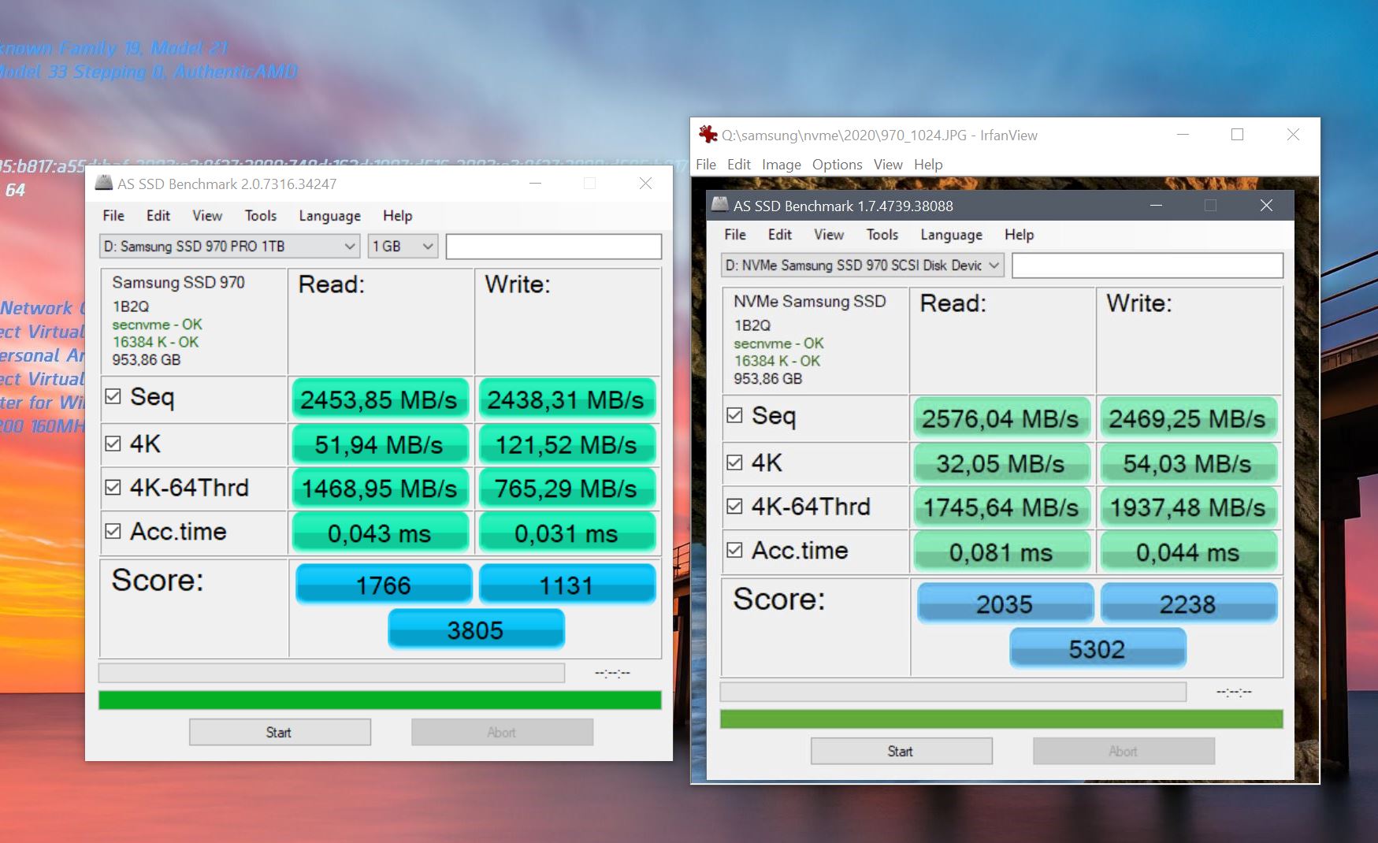The height and width of the screenshot is (843, 1378).
Task: Click write score 2238 in AS SSD 1.7
Action: pyautogui.click(x=1189, y=603)
